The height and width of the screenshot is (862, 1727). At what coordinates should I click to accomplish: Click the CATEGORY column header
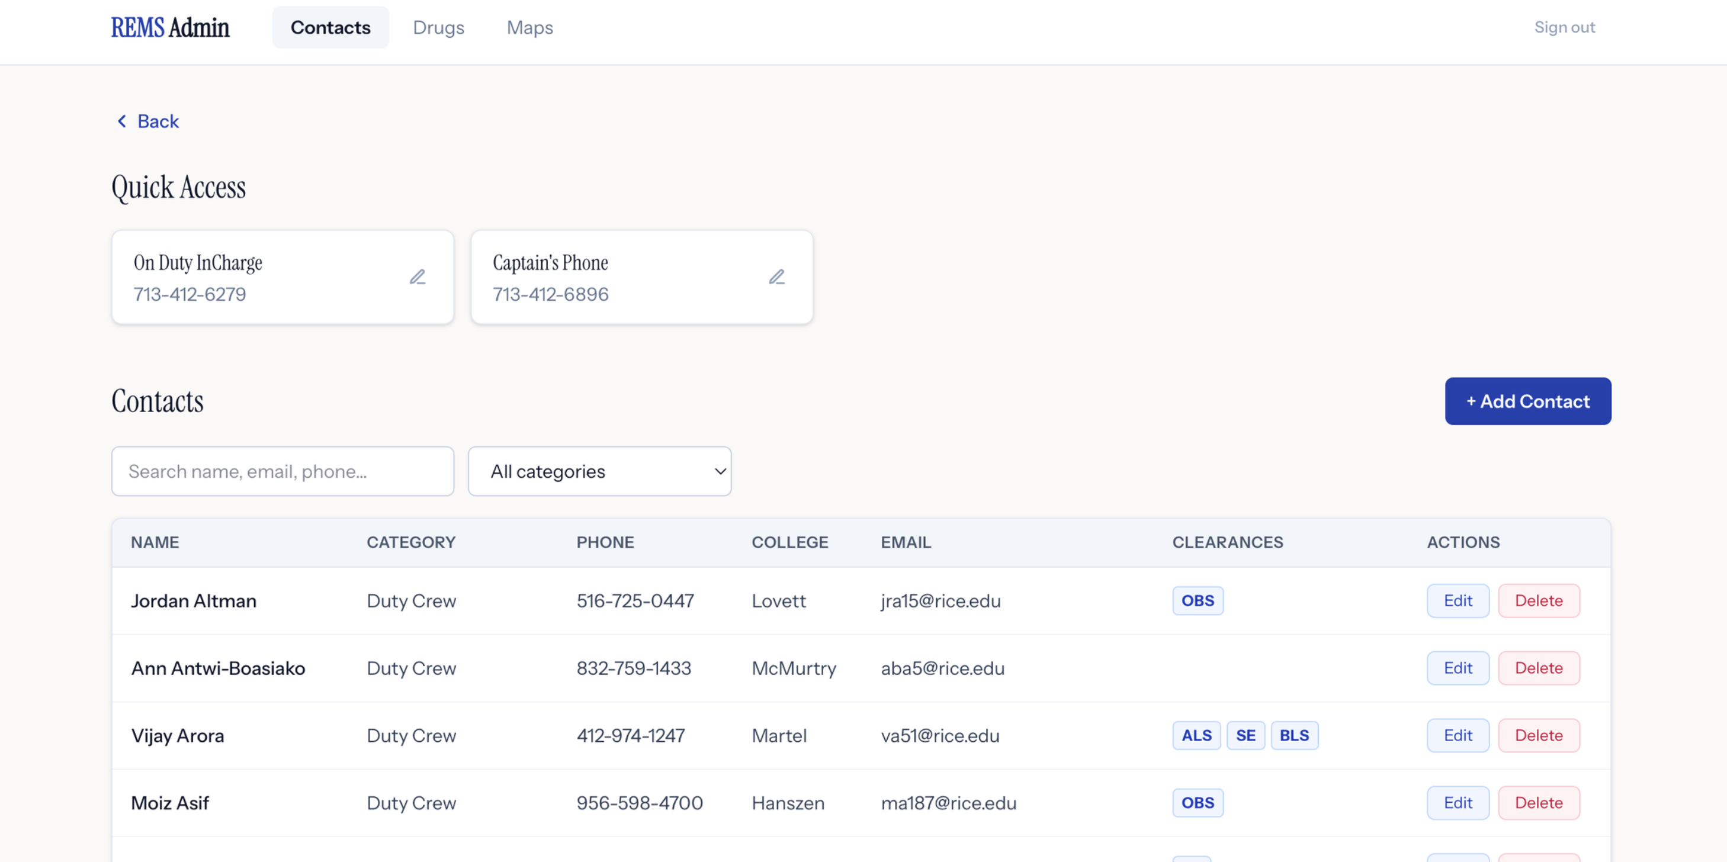[411, 542]
